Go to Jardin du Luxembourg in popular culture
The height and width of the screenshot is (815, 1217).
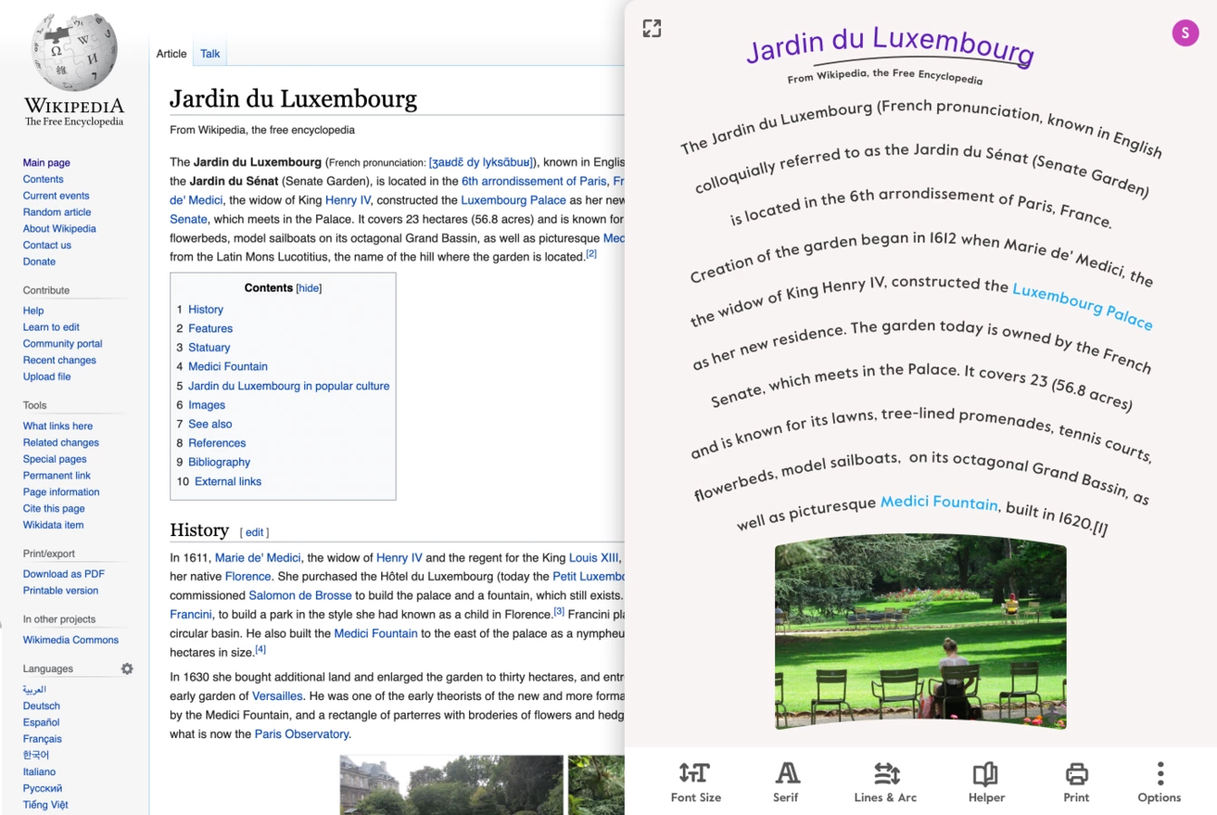tap(289, 386)
